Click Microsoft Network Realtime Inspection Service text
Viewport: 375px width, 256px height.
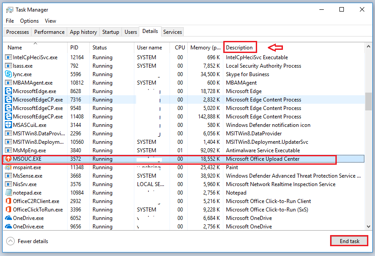(281, 184)
